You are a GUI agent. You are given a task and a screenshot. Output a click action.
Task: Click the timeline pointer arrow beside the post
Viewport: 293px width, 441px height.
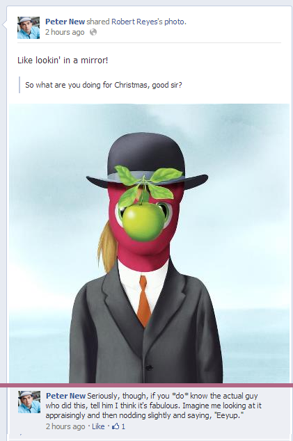click(x=4, y=25)
